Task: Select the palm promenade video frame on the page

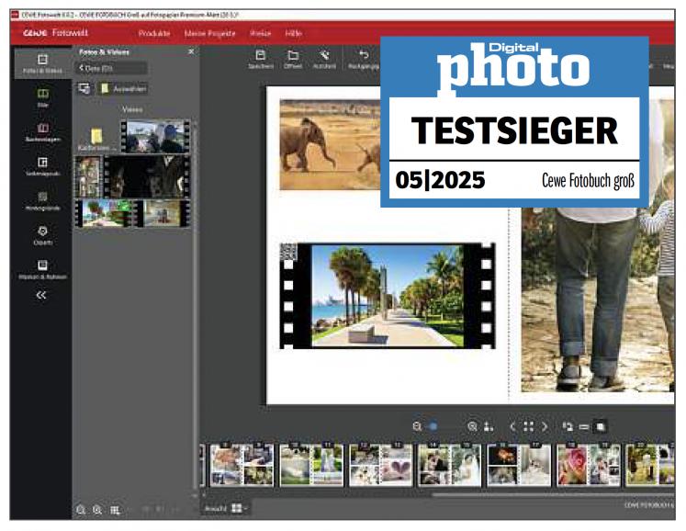Action: (x=388, y=296)
